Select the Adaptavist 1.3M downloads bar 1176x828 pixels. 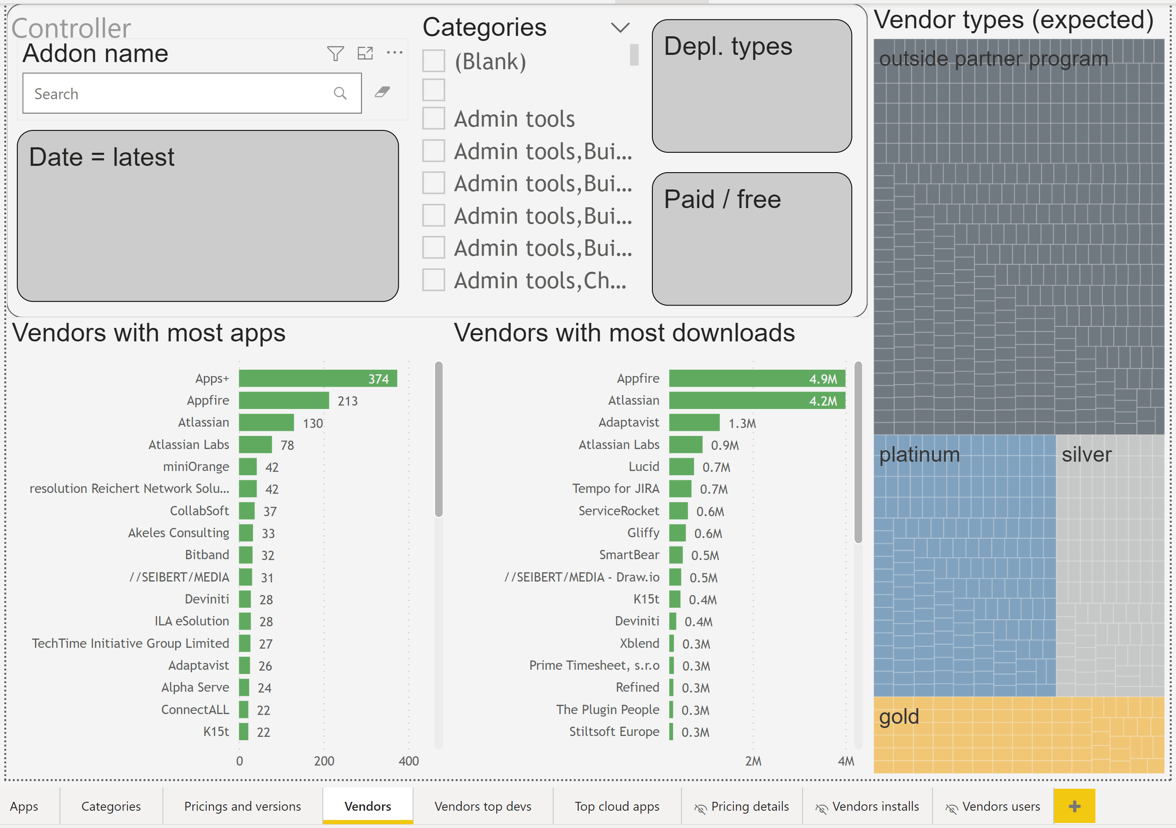click(x=695, y=423)
